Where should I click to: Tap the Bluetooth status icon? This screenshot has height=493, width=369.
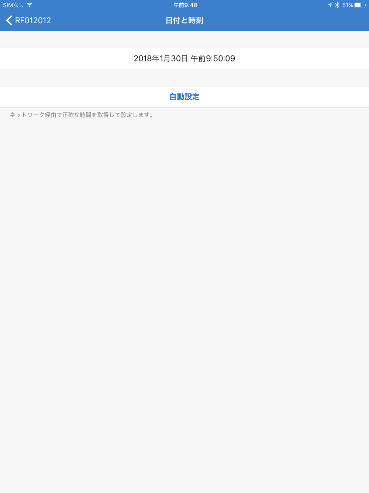point(337,5)
